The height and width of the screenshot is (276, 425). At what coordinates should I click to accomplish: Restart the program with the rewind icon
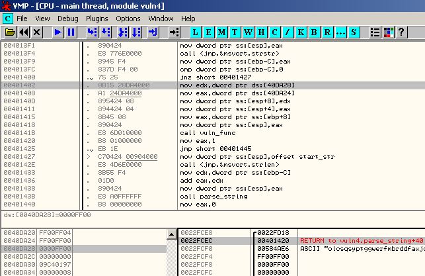click(23, 32)
